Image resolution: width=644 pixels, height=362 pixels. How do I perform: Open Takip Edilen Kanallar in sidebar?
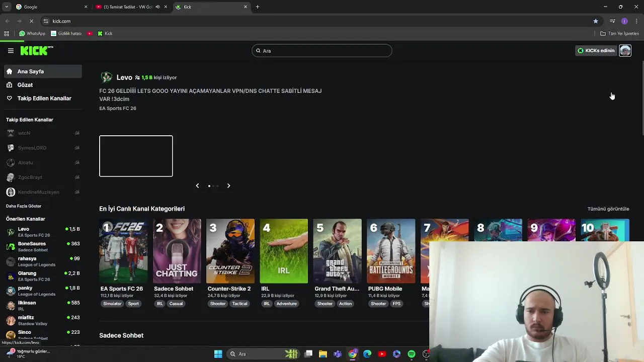[43, 99]
